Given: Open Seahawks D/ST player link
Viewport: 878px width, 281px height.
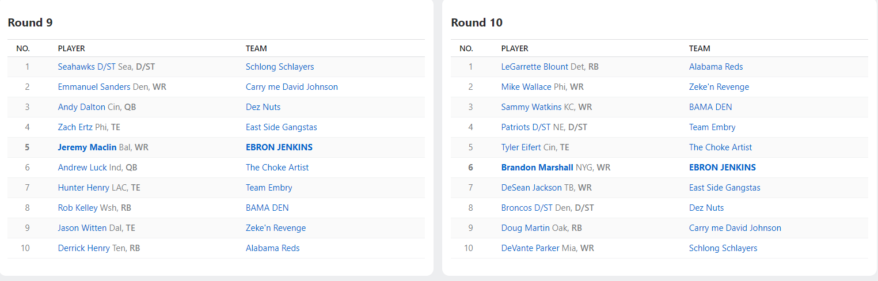Looking at the screenshot, I should pyautogui.click(x=86, y=67).
